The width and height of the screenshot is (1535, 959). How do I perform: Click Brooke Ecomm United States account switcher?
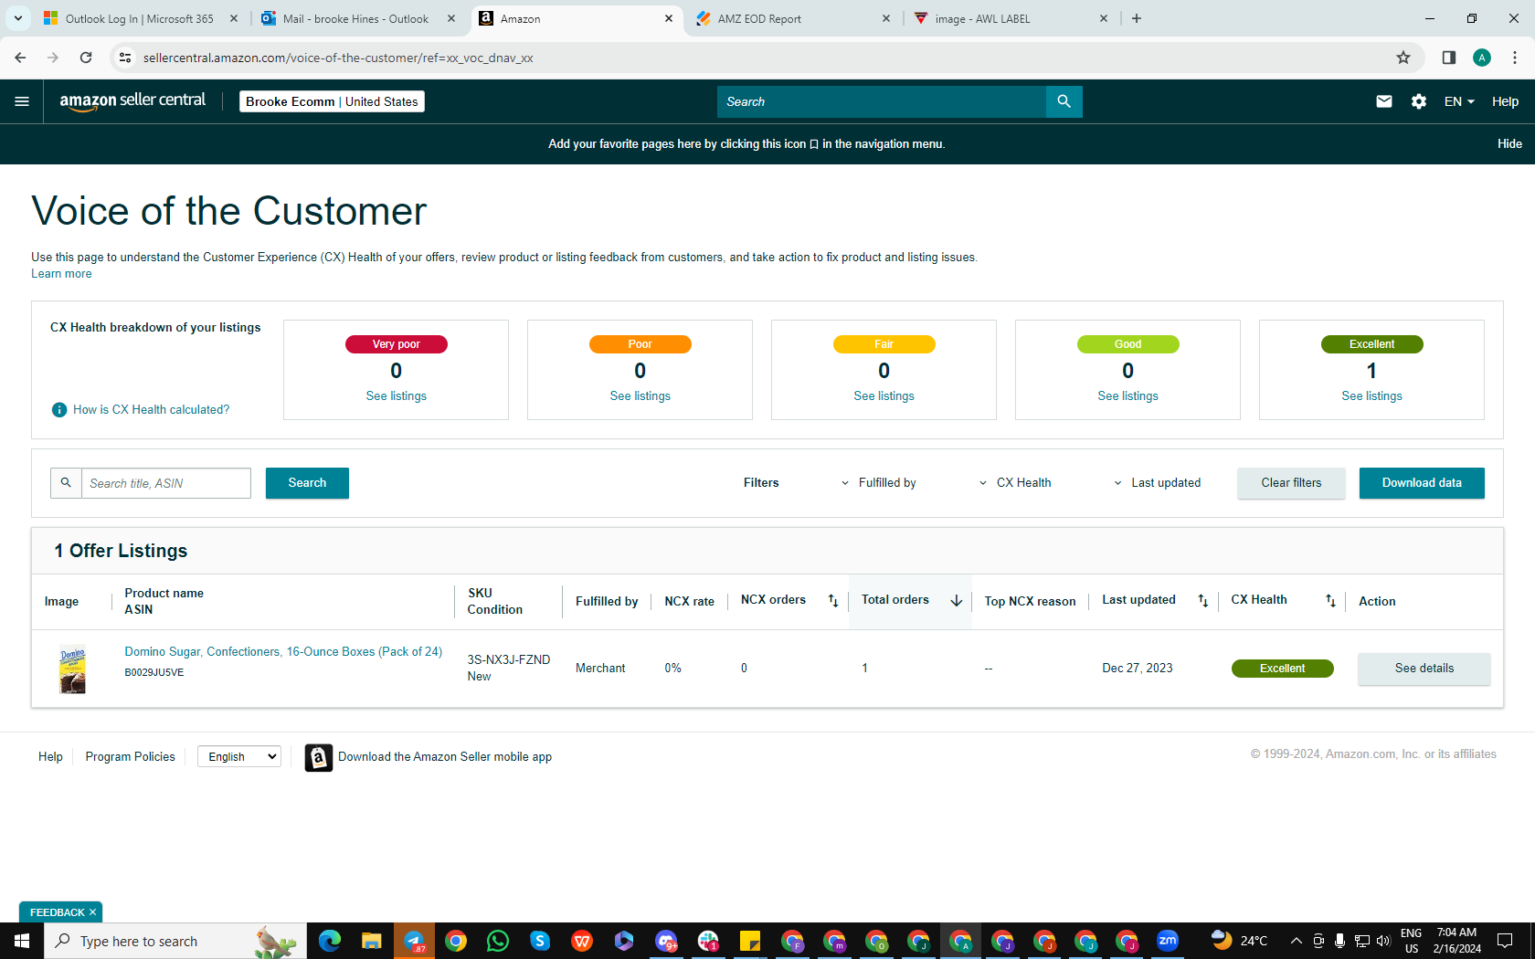pos(332,101)
